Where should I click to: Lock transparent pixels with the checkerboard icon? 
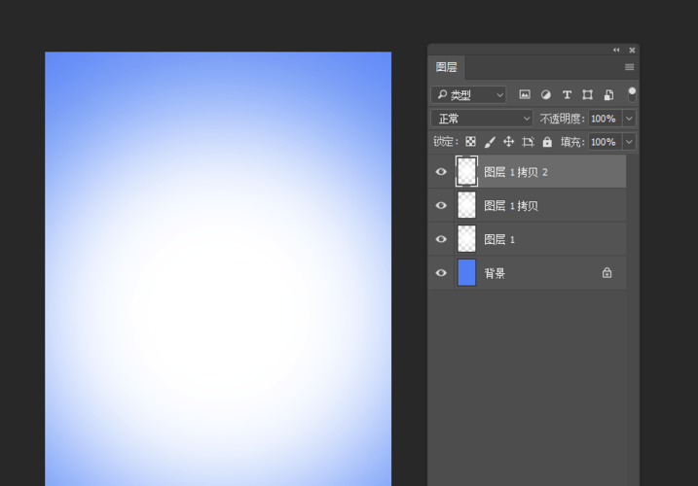(x=471, y=142)
